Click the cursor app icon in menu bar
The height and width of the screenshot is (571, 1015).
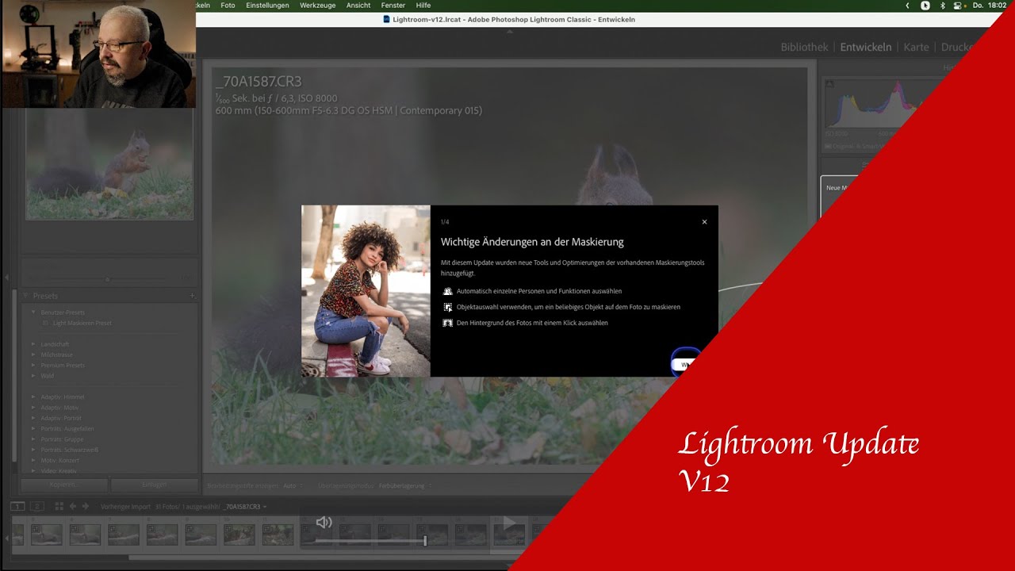(925, 5)
